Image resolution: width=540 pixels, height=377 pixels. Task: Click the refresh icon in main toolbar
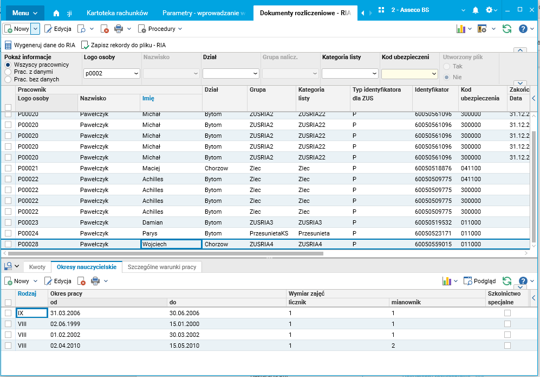[x=507, y=29]
